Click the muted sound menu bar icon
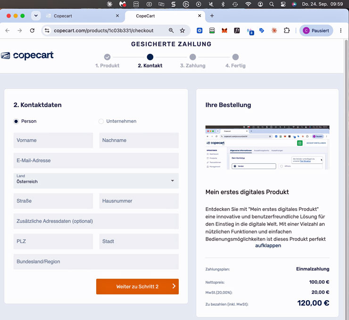Image resolution: width=349 pixels, height=320 pixels. pos(211,4)
